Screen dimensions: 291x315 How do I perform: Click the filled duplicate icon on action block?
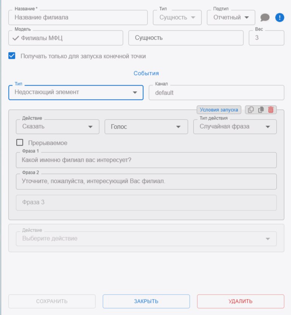pos(261,110)
